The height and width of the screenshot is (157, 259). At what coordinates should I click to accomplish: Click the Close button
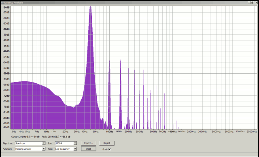[89, 149]
